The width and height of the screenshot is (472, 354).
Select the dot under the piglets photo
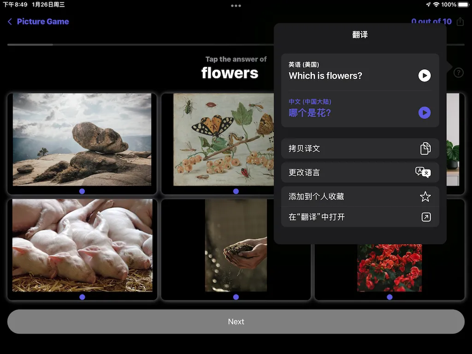tap(82, 297)
